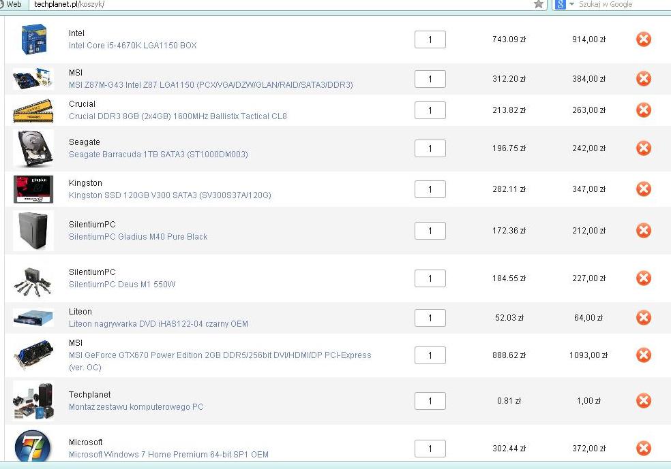This screenshot has width=671, height=469.
Task: Open Seagate Barracuda 1TB SATA3 link
Action: pos(158,155)
